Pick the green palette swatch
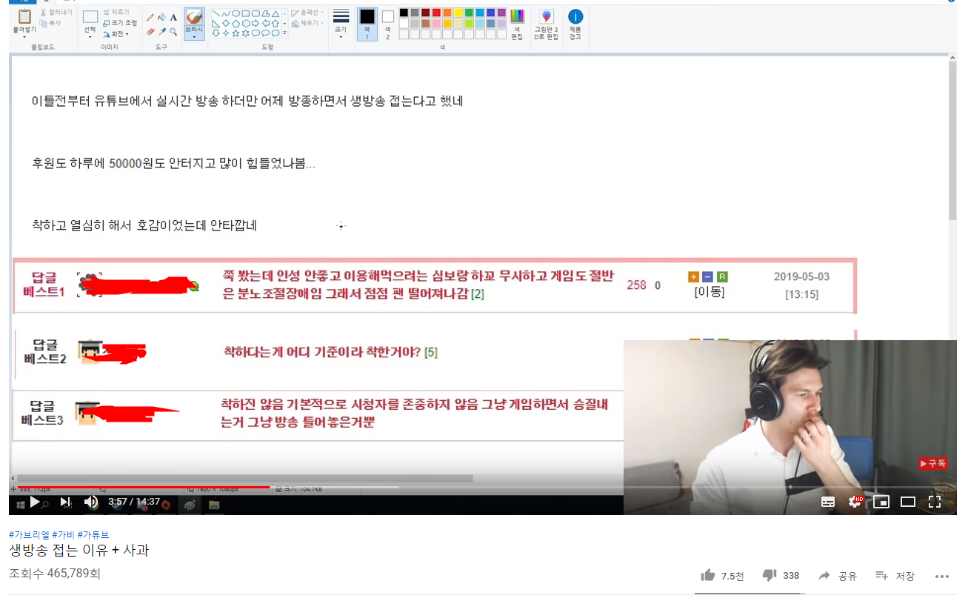The width and height of the screenshot is (968, 601). click(470, 13)
